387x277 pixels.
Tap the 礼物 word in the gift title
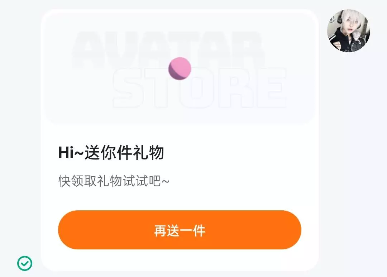coord(149,152)
